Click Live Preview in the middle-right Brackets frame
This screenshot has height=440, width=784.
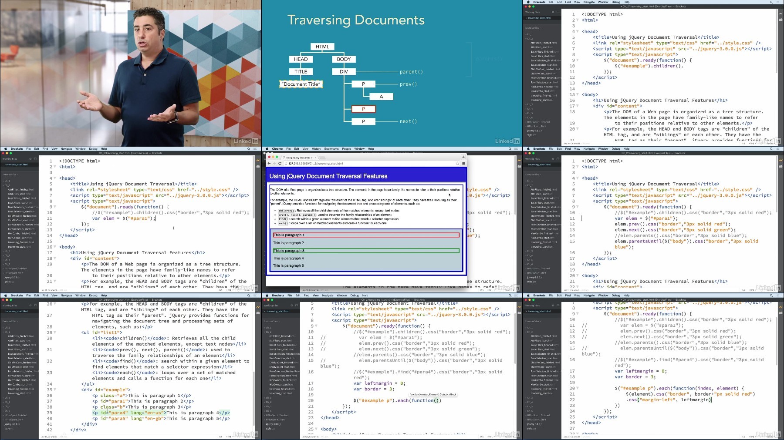click(781, 160)
